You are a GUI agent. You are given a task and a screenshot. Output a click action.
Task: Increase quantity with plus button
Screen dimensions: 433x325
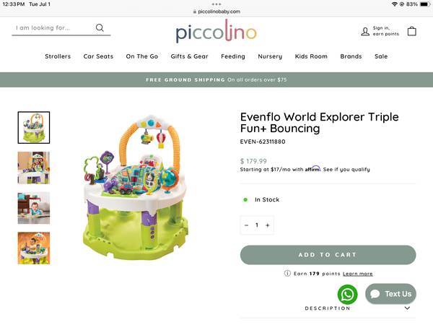267,225
